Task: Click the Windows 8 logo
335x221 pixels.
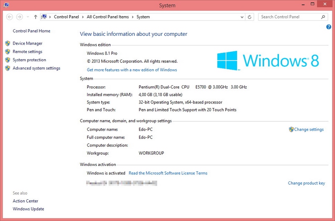Action: pos(268,60)
